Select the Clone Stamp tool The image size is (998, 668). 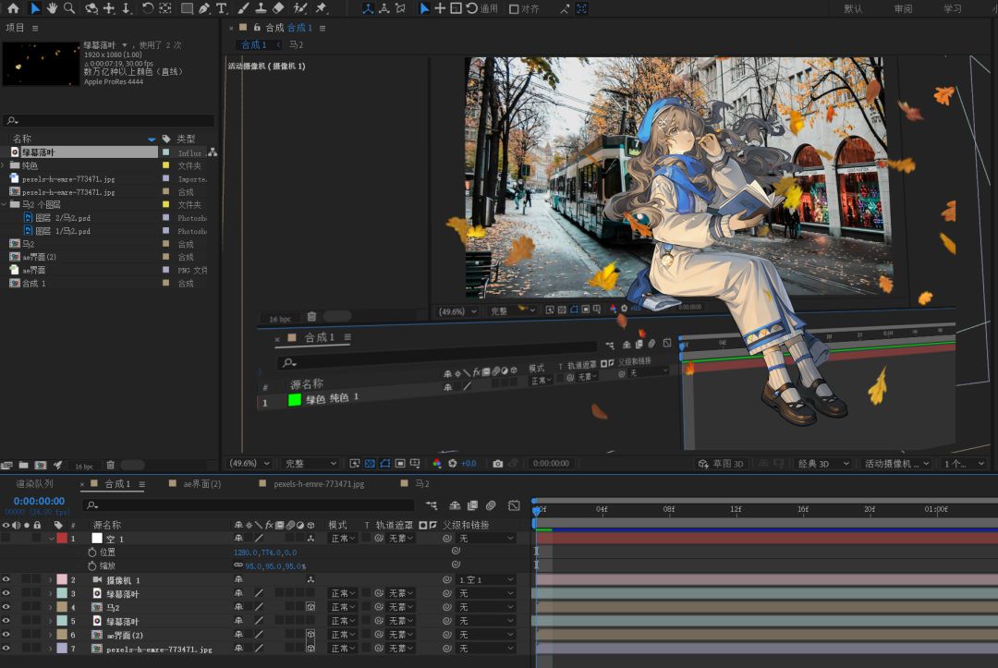260,8
